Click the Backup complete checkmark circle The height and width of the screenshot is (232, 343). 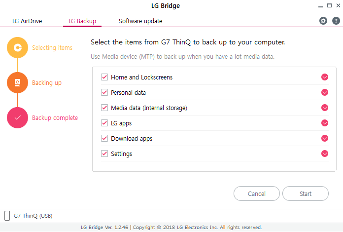[18, 117]
